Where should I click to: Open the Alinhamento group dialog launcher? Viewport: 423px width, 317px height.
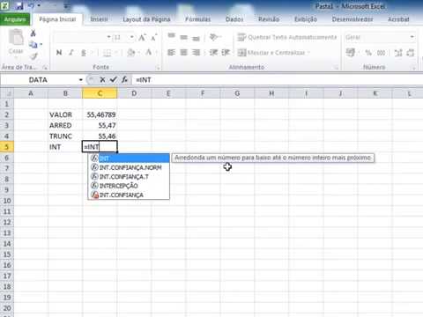click(337, 68)
